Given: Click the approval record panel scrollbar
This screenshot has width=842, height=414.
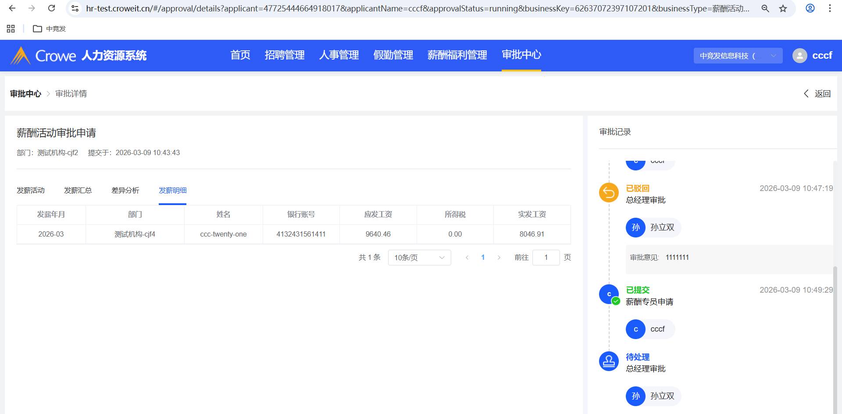Looking at the screenshot, I should point(835,307).
